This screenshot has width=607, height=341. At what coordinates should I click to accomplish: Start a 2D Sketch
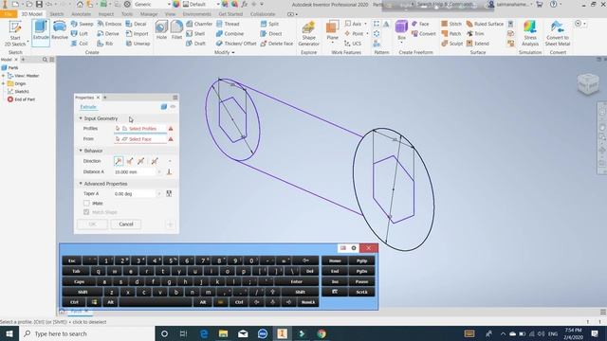tap(15, 34)
